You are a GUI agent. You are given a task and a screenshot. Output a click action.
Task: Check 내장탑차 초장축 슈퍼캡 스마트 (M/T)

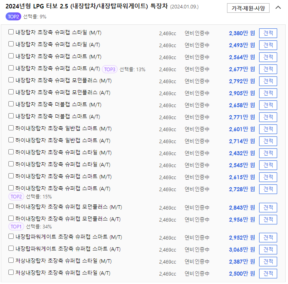click(11, 56)
